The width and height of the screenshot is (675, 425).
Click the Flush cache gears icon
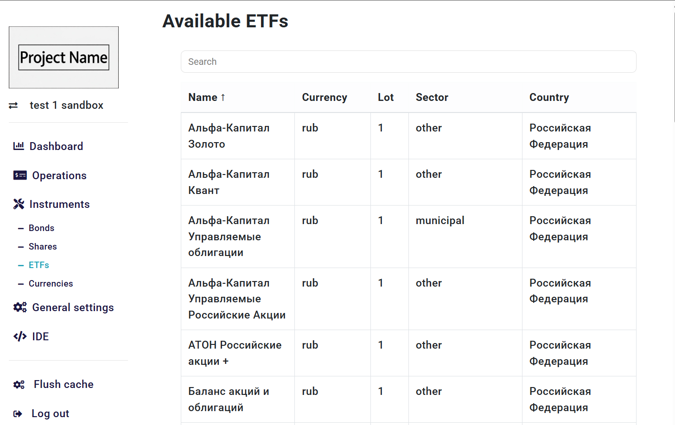point(19,384)
